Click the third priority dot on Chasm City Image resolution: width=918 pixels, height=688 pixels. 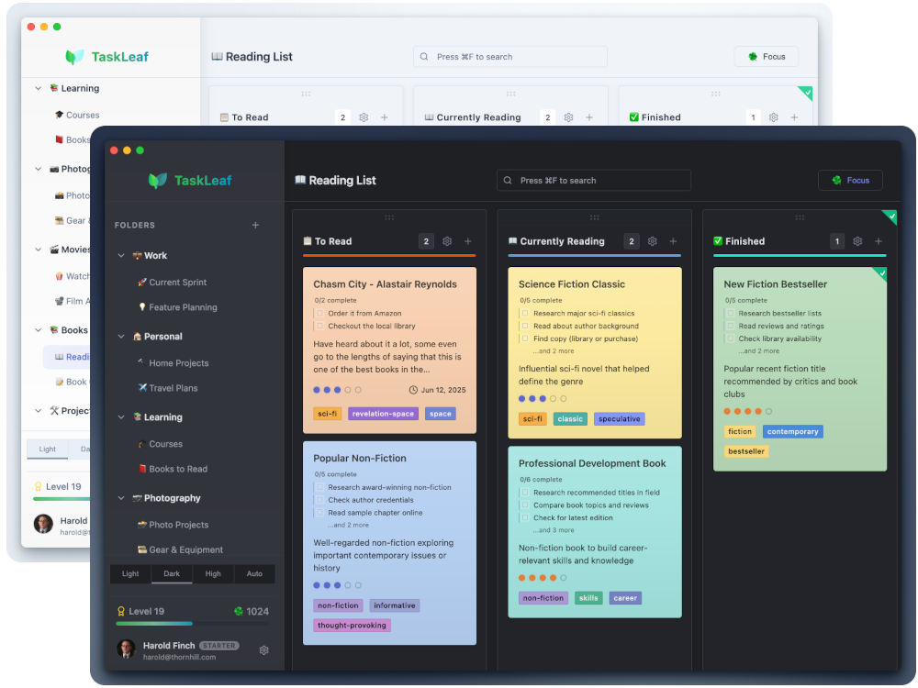338,390
